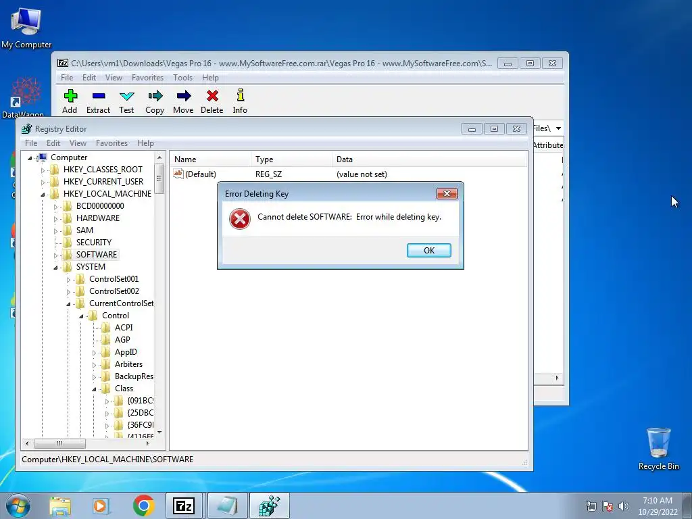This screenshot has width=692, height=519.
Task: Click the Delete icon in 7-Zip
Action: (x=212, y=96)
